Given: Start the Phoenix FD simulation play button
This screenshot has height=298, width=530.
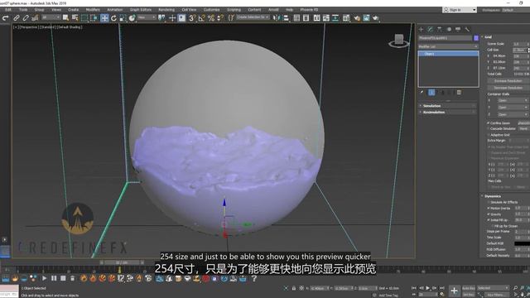Looking at the screenshot, I should [x=44, y=278].
